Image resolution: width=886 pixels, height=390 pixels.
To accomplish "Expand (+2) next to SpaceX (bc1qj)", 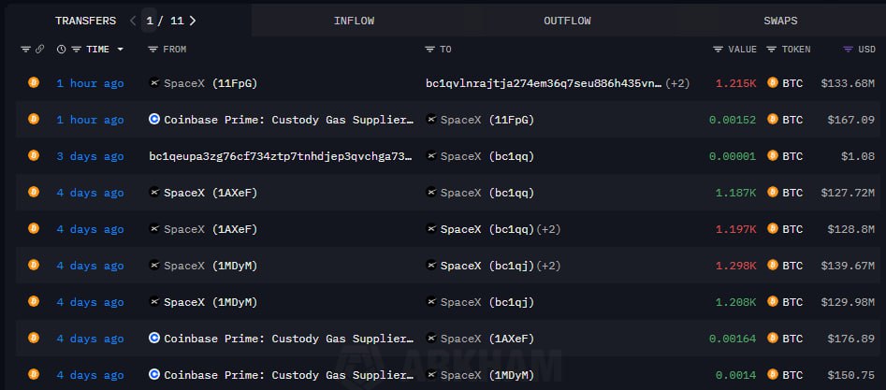I will (x=549, y=266).
